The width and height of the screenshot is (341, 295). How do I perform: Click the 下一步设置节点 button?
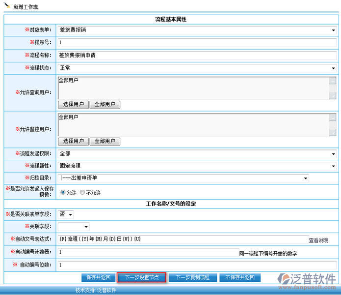(x=142, y=278)
